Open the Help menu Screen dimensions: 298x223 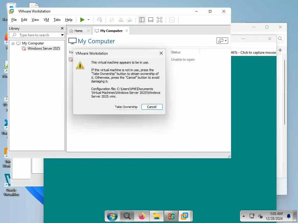click(x=69, y=20)
